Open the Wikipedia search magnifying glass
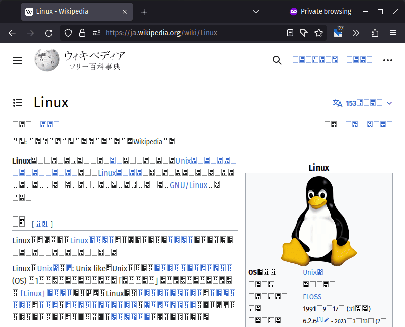Screen dimensions: 405x327 point(277,60)
